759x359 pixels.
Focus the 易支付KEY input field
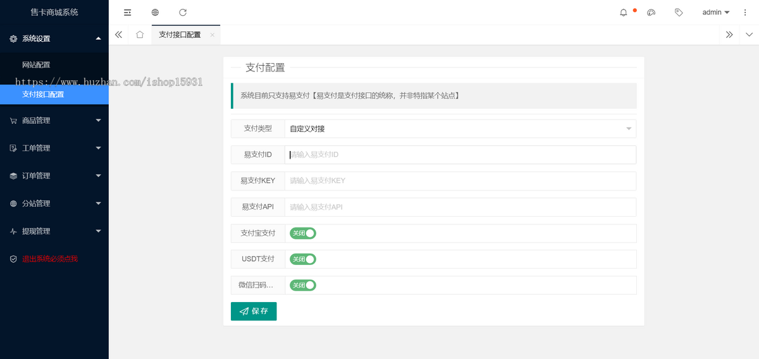460,180
